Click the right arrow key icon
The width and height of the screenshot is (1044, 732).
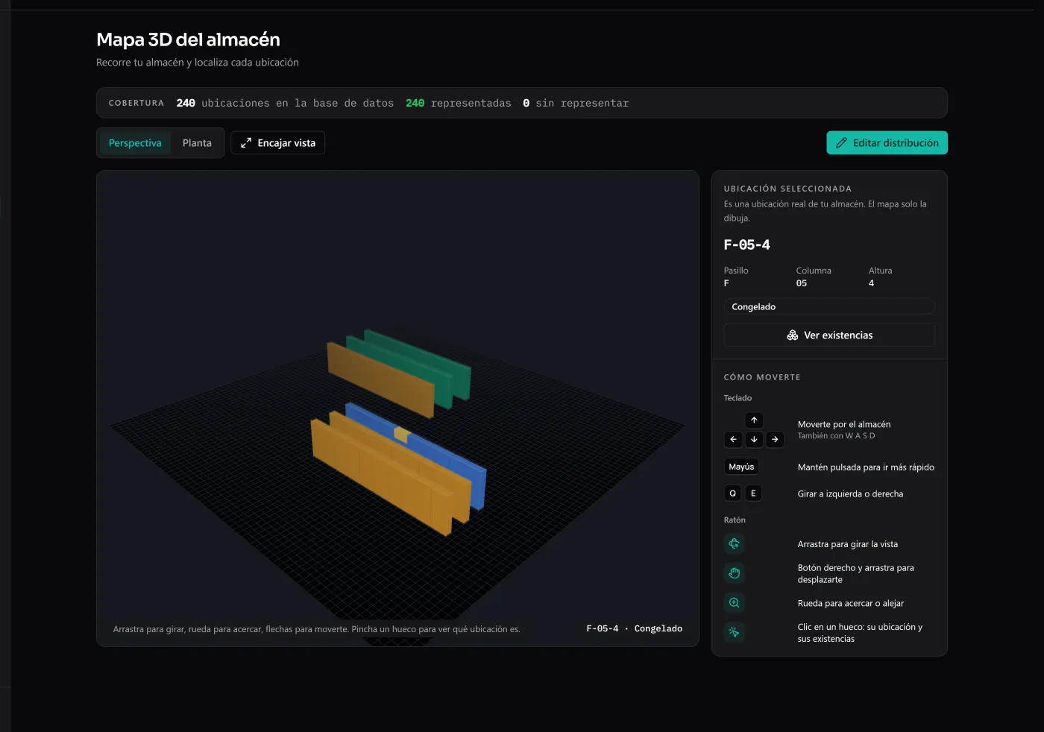click(x=775, y=440)
